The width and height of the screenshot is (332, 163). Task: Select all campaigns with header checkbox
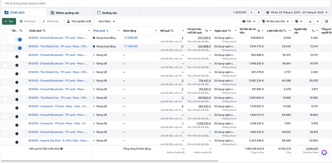tap(5, 31)
